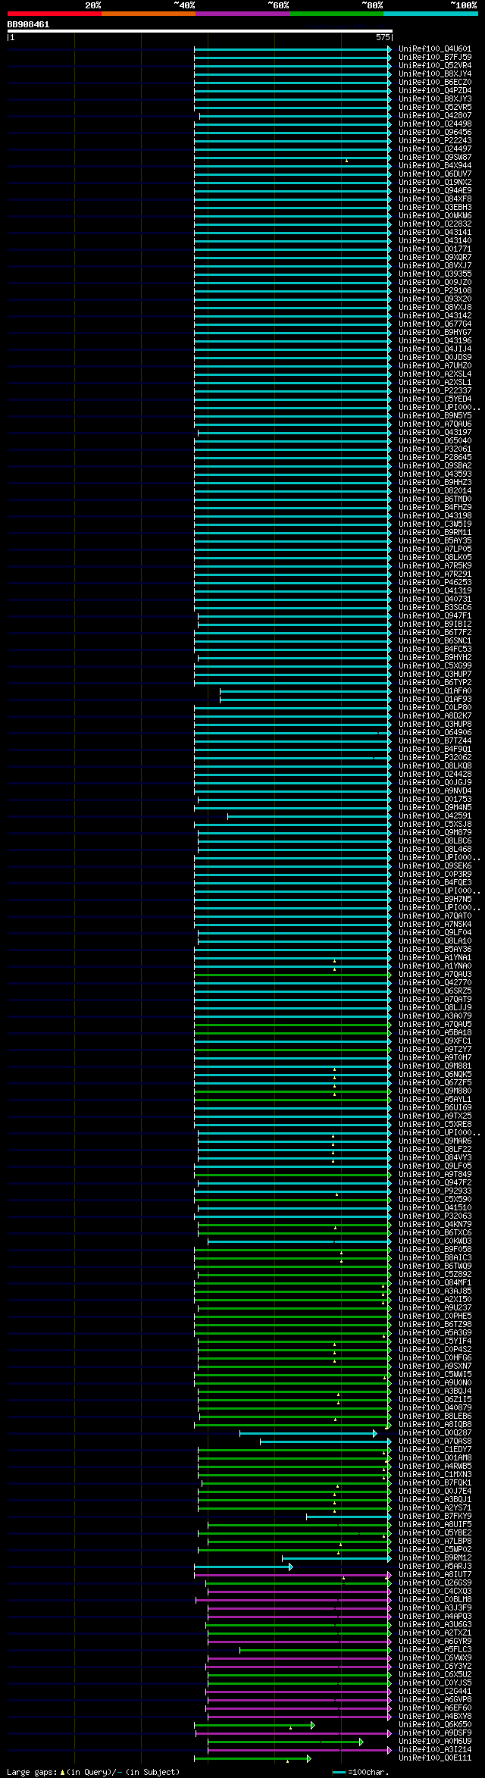Open hit UniRef100_A3A079
The height and width of the screenshot is (1778, 485).
coord(435,1016)
